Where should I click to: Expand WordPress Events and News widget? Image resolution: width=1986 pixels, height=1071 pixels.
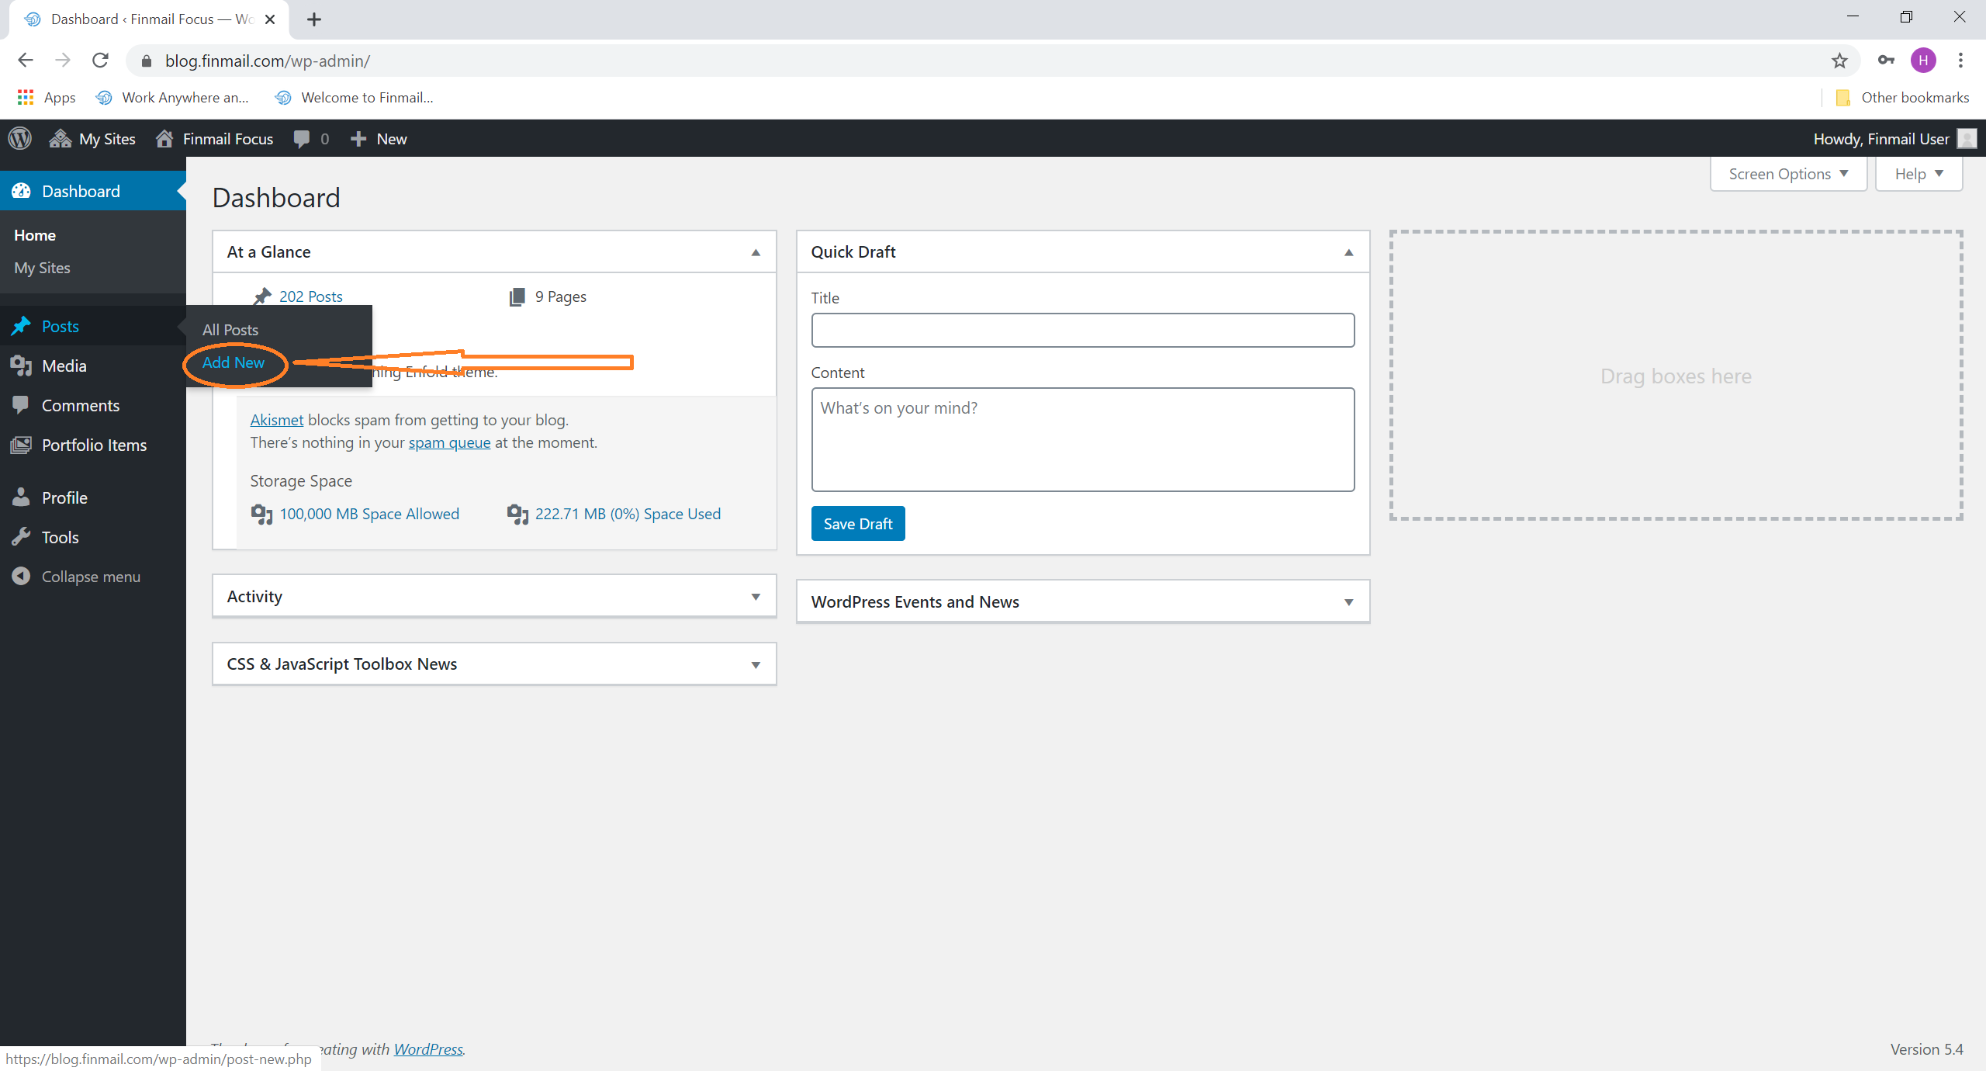[x=1349, y=602]
